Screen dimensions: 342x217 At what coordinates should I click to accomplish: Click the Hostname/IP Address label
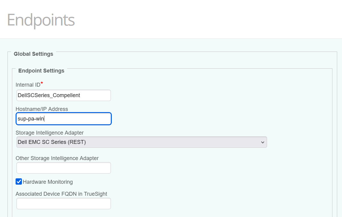coord(42,109)
